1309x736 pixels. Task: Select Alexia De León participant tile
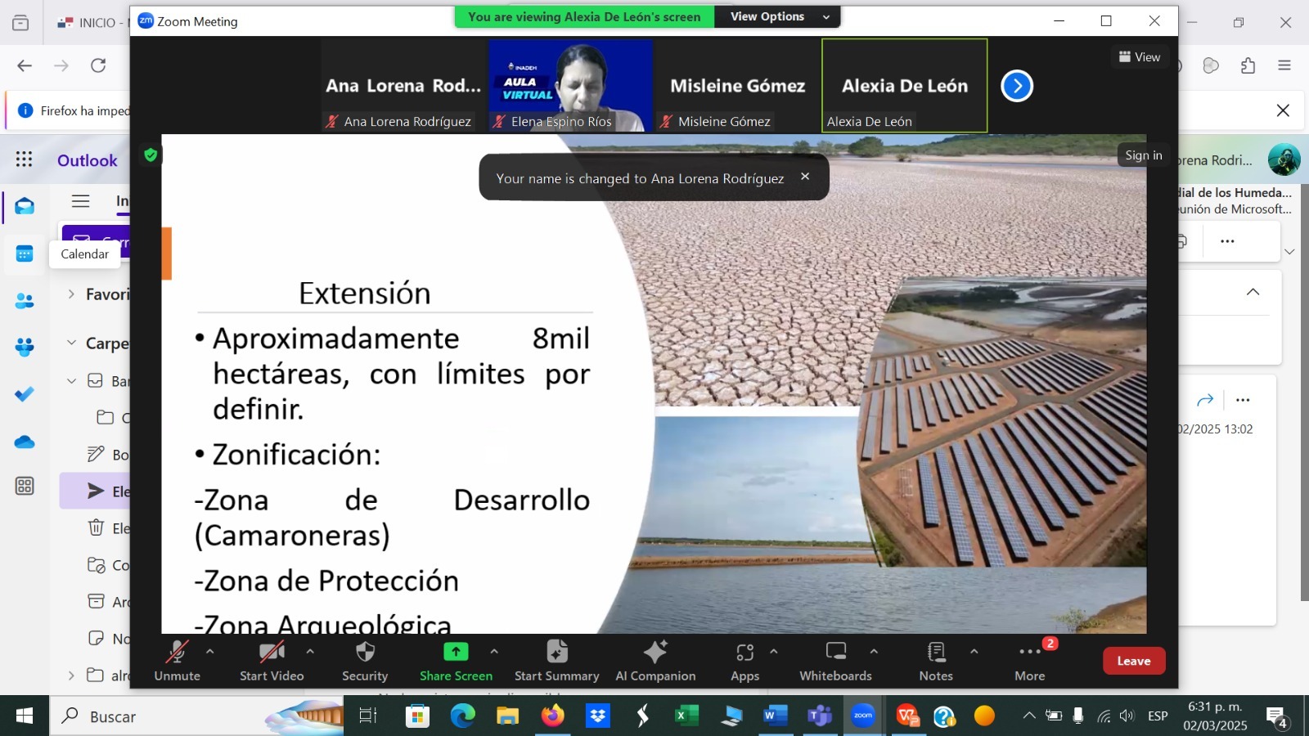904,85
